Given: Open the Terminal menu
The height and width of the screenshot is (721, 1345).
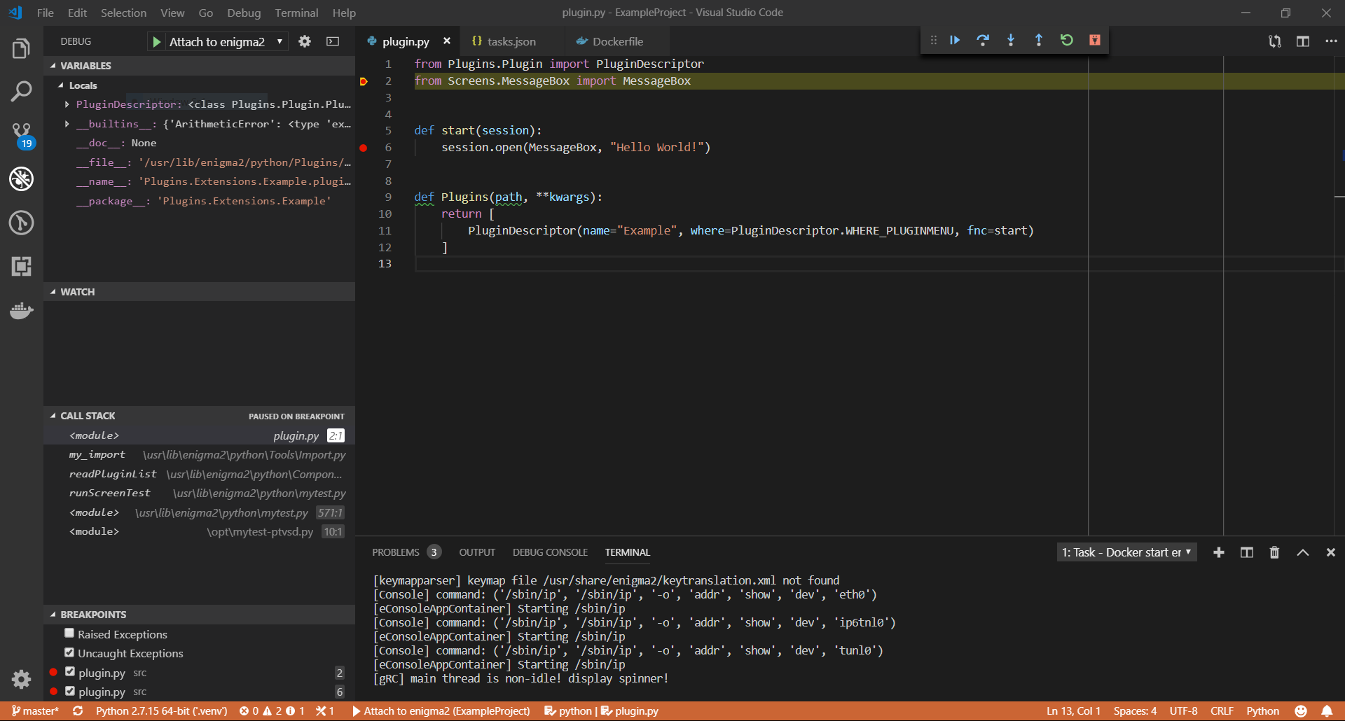Looking at the screenshot, I should [296, 13].
